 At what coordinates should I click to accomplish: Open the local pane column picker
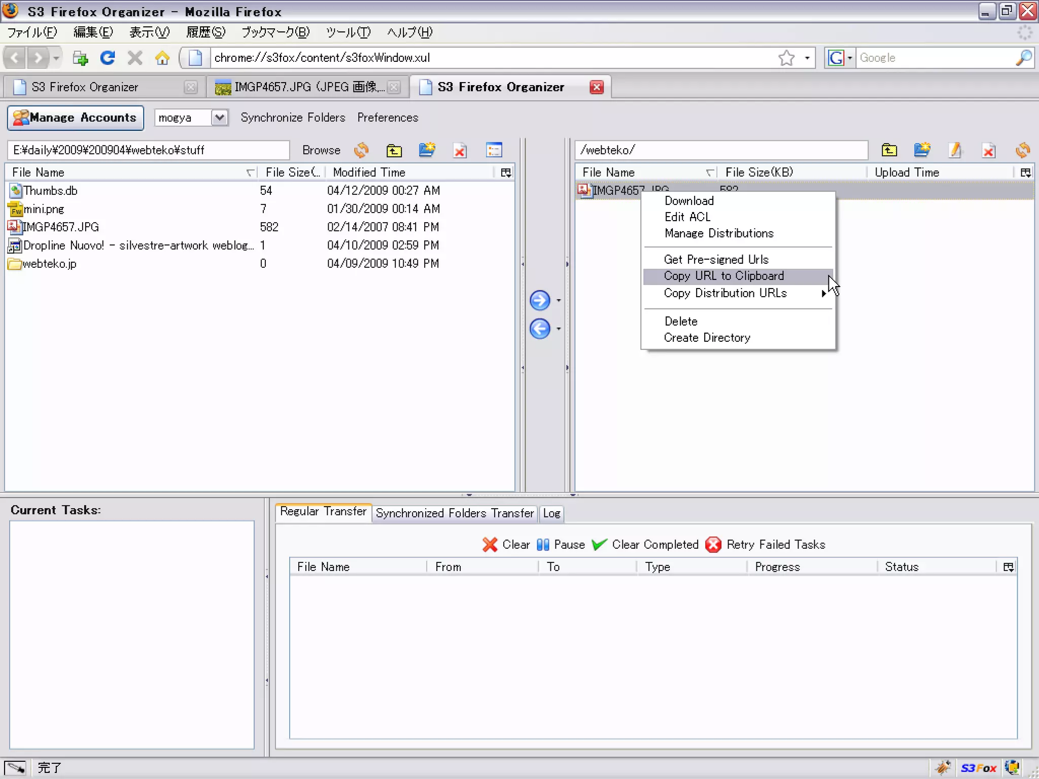coord(506,172)
